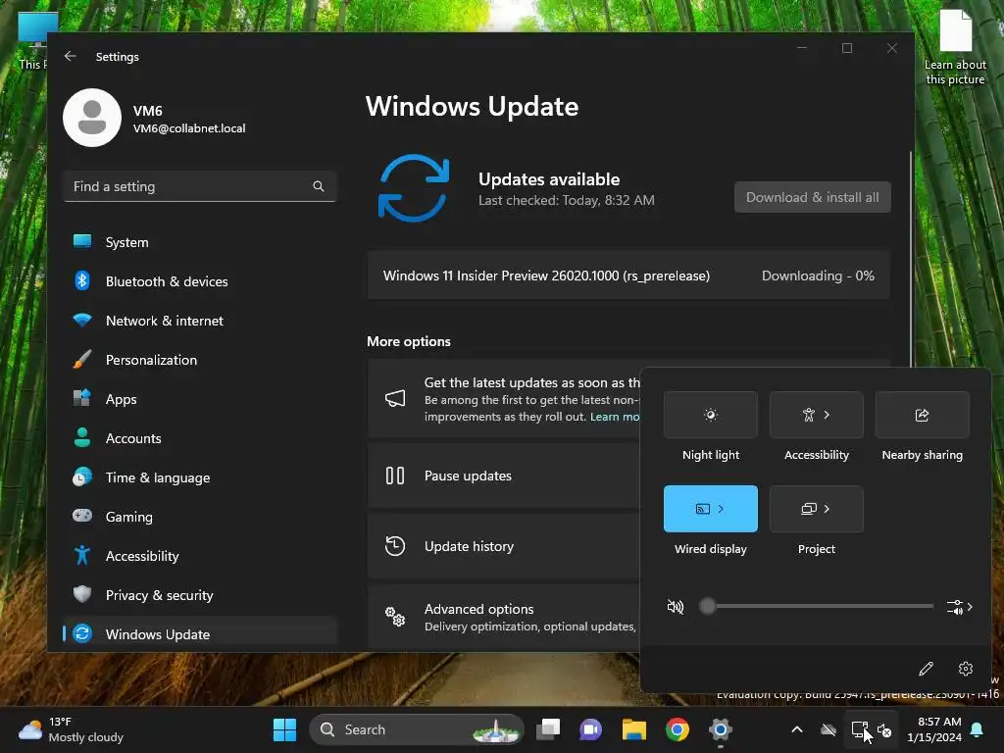This screenshot has height=753, width=1004.
Task: Click the network display tray icon
Action: click(859, 729)
